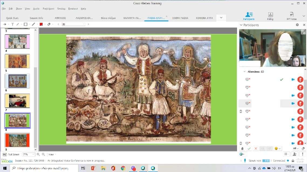Close the Participants panel
The height and width of the screenshot is (172, 307).
(x=304, y=25)
